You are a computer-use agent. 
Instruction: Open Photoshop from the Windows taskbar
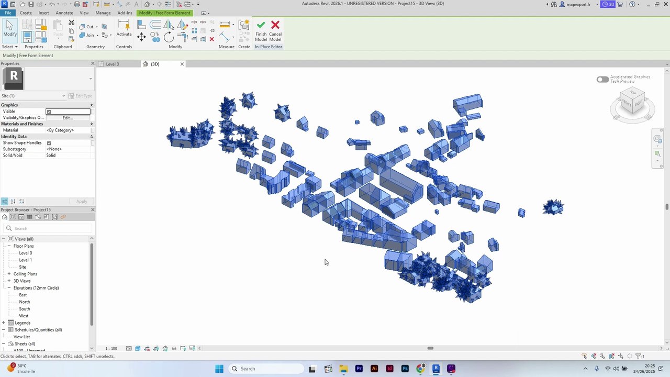pos(405,369)
